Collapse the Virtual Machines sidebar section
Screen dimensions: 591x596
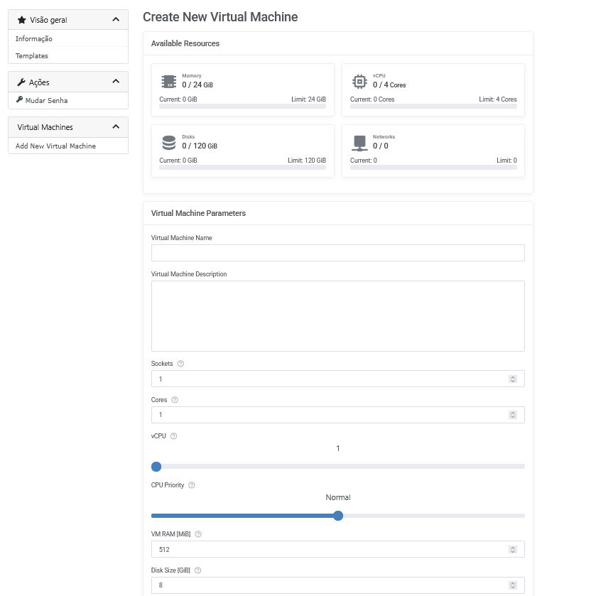116,127
